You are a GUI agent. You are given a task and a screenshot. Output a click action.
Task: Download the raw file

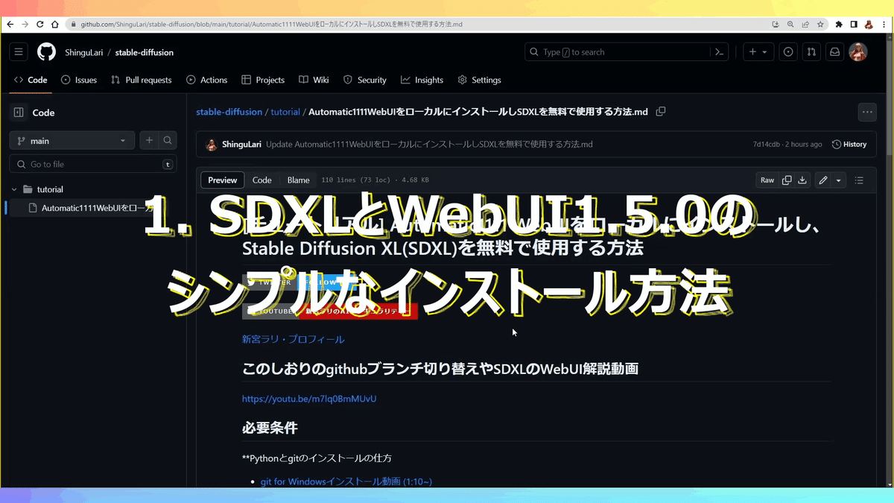pos(802,180)
